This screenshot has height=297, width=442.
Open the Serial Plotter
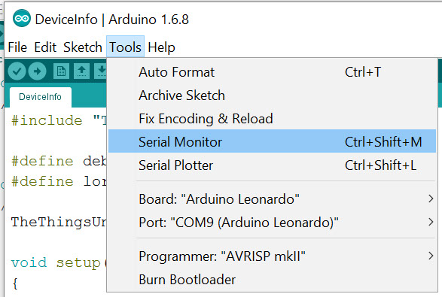coord(272,165)
